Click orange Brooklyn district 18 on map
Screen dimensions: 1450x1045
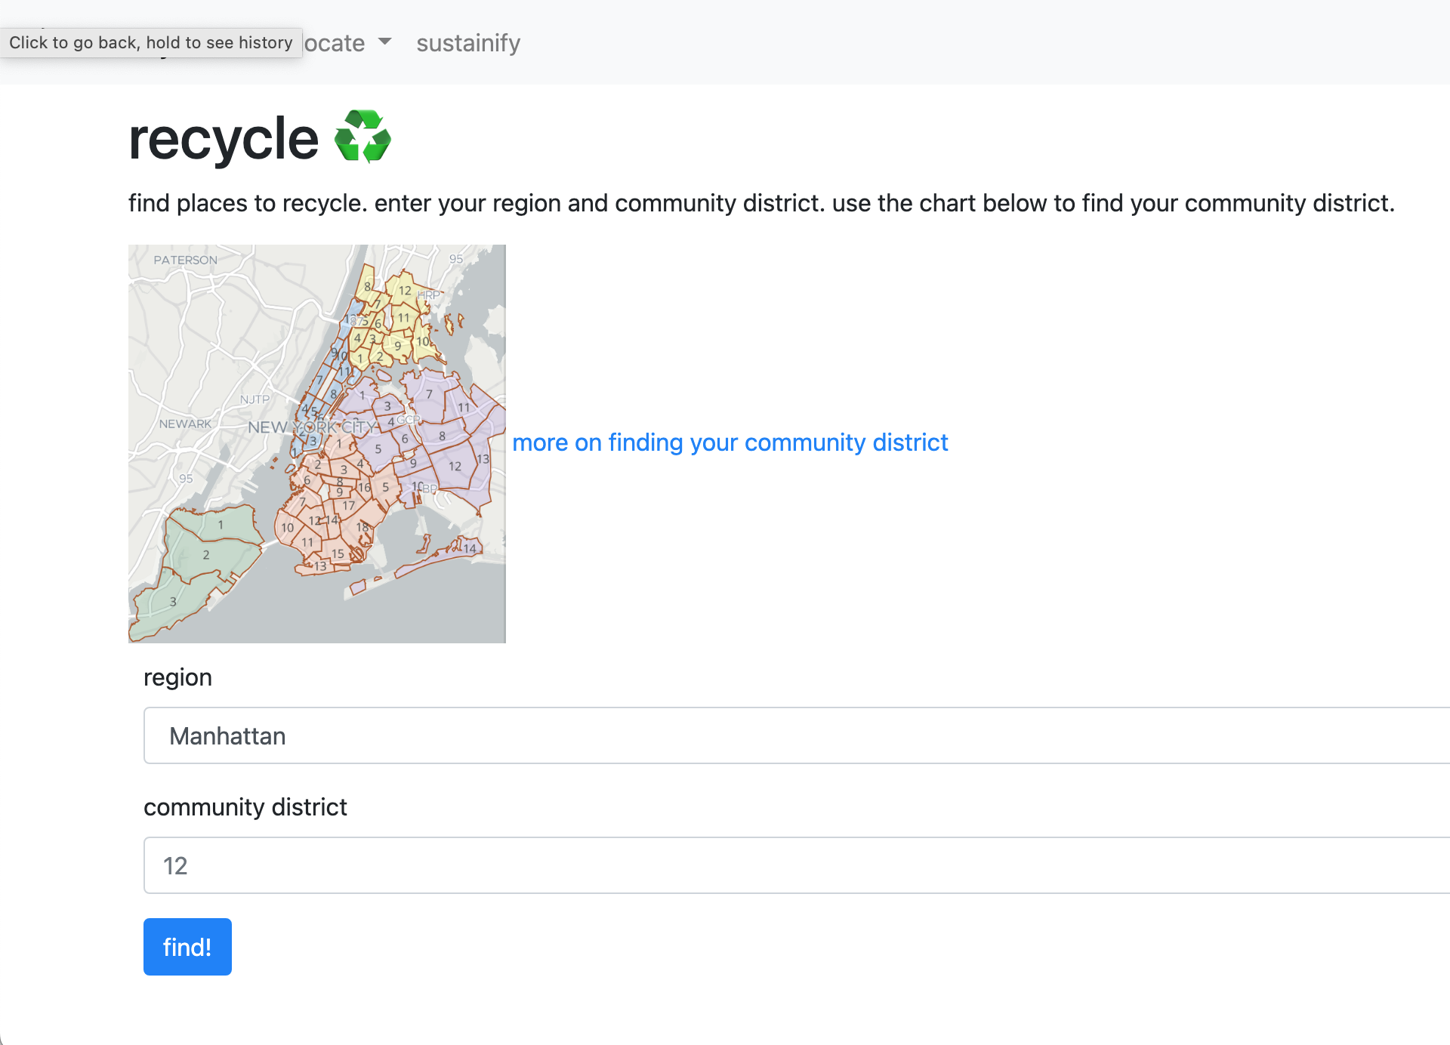[362, 526]
